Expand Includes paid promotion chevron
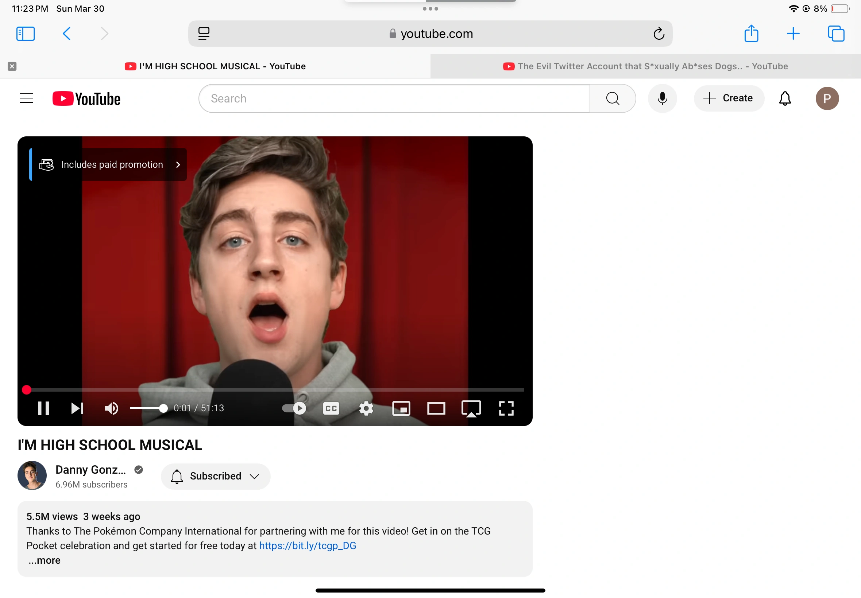This screenshot has height=598, width=861. 178,164
